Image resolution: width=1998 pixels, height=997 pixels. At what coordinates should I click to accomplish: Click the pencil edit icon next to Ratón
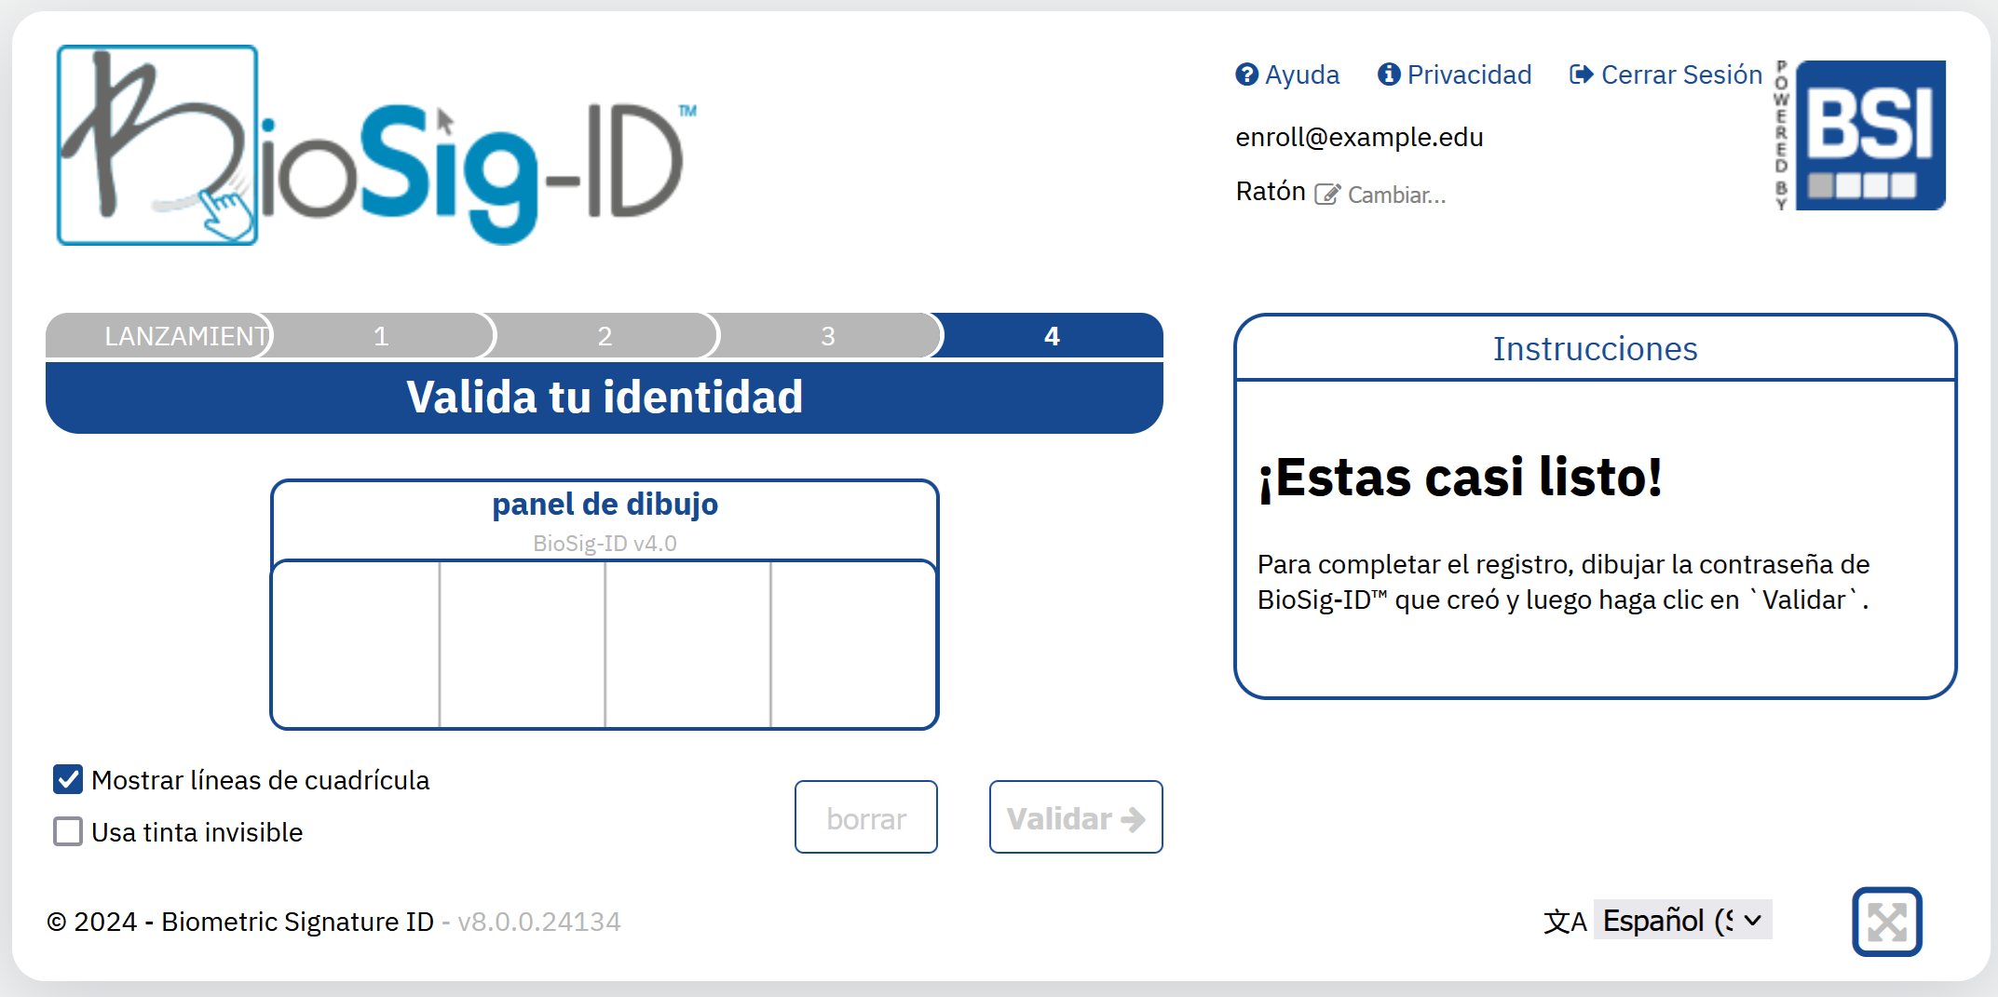click(x=1326, y=193)
